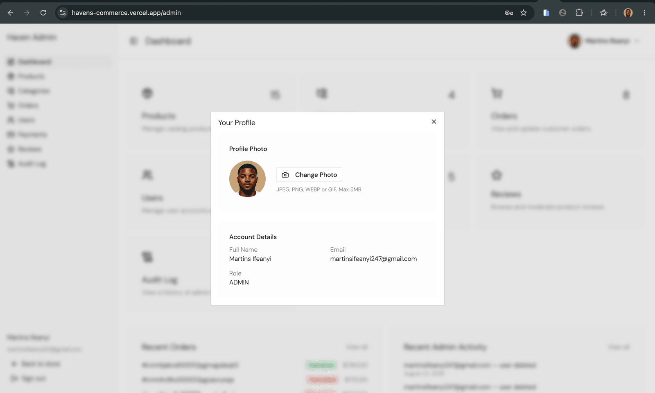This screenshot has width=655, height=393.
Task: Close the Your Profile dialog
Action: coord(434,122)
